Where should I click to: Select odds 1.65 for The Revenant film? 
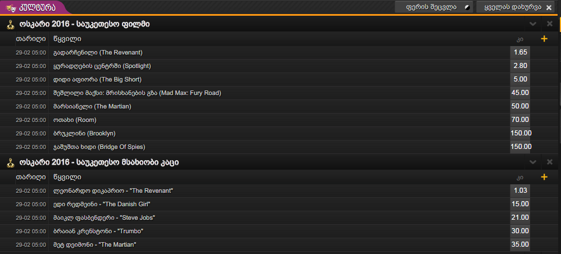point(520,53)
